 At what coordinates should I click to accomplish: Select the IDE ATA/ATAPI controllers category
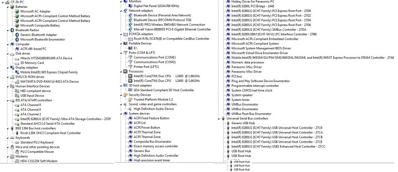pos(33,100)
